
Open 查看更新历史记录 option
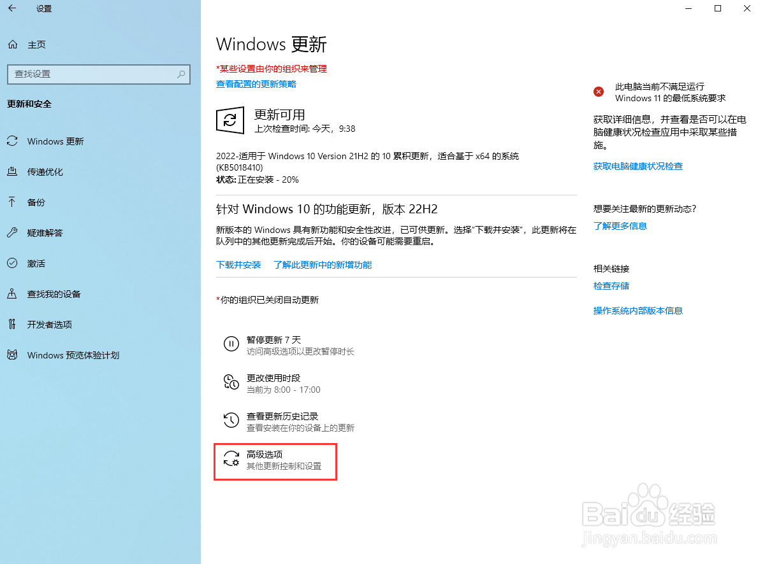coord(289,421)
